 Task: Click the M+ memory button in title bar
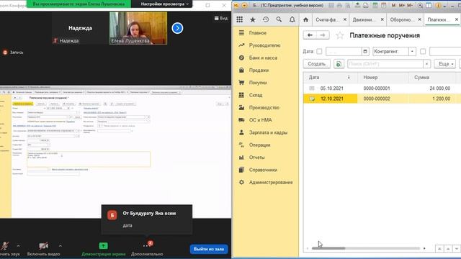402,5
